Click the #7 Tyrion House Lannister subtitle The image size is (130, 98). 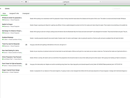coord(12,66)
